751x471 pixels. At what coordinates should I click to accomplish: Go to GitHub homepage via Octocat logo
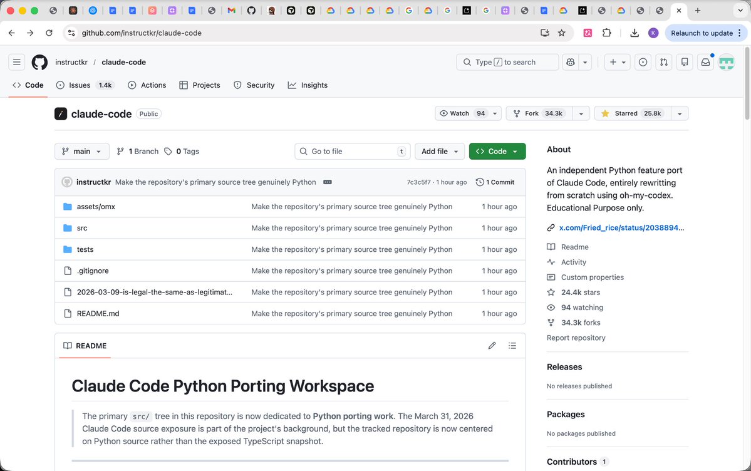tap(39, 62)
